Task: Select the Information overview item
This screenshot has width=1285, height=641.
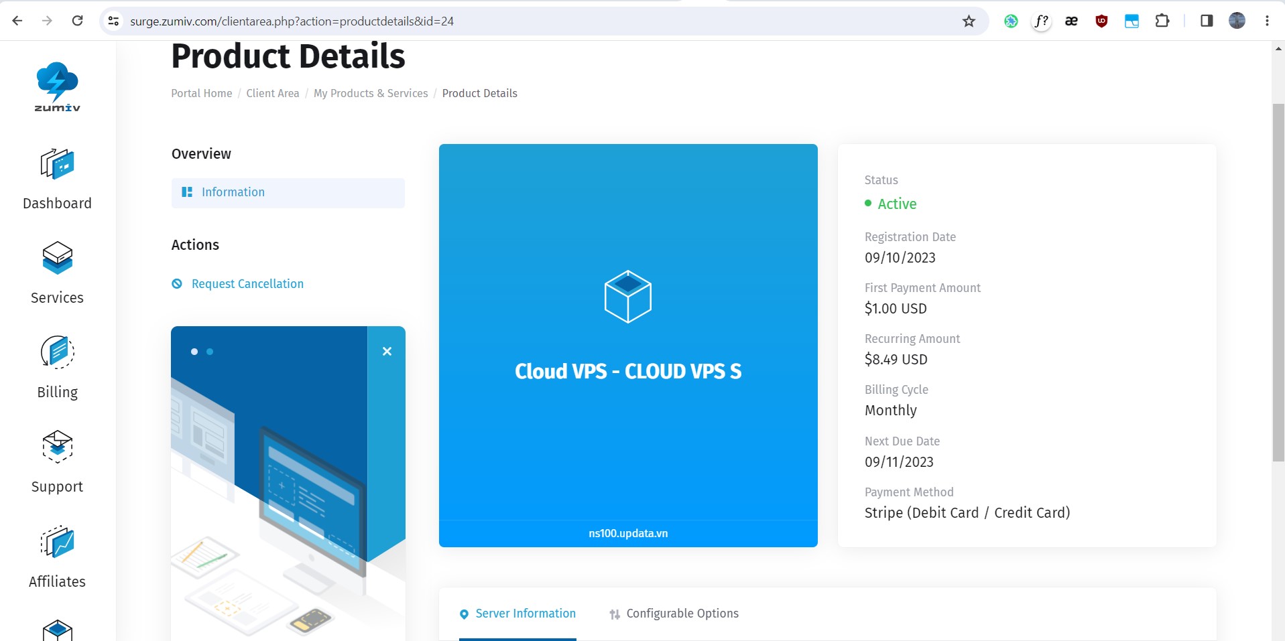Action: tap(288, 193)
